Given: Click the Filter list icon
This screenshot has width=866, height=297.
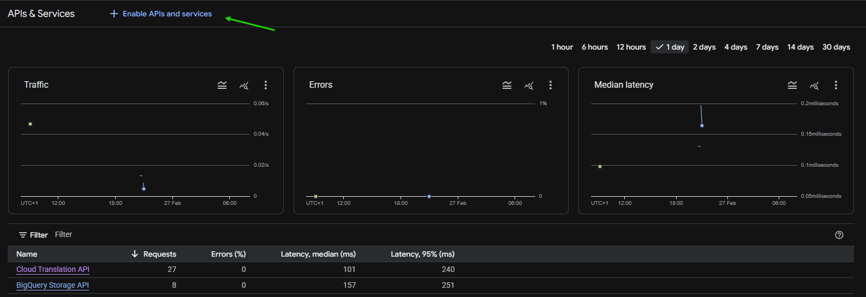Looking at the screenshot, I should 23,235.
